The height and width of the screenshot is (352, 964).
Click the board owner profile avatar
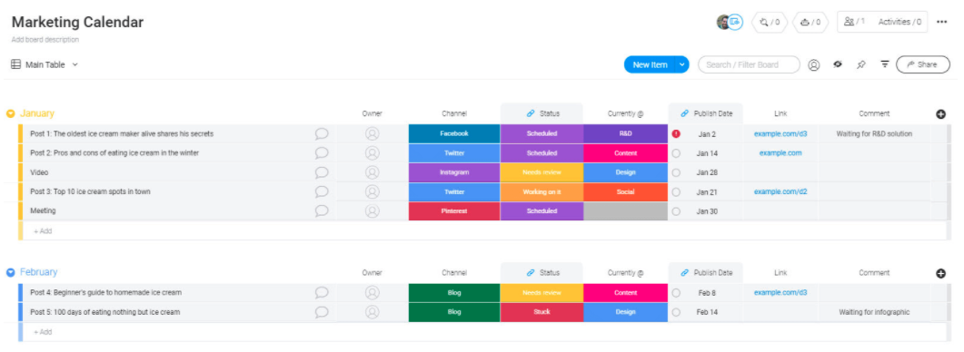pos(723,22)
